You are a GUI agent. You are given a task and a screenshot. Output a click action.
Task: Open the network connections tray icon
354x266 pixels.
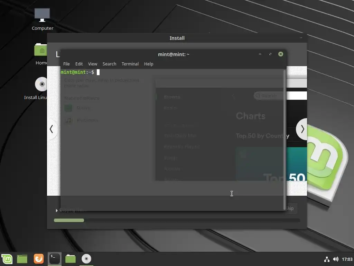pyautogui.click(x=327, y=259)
